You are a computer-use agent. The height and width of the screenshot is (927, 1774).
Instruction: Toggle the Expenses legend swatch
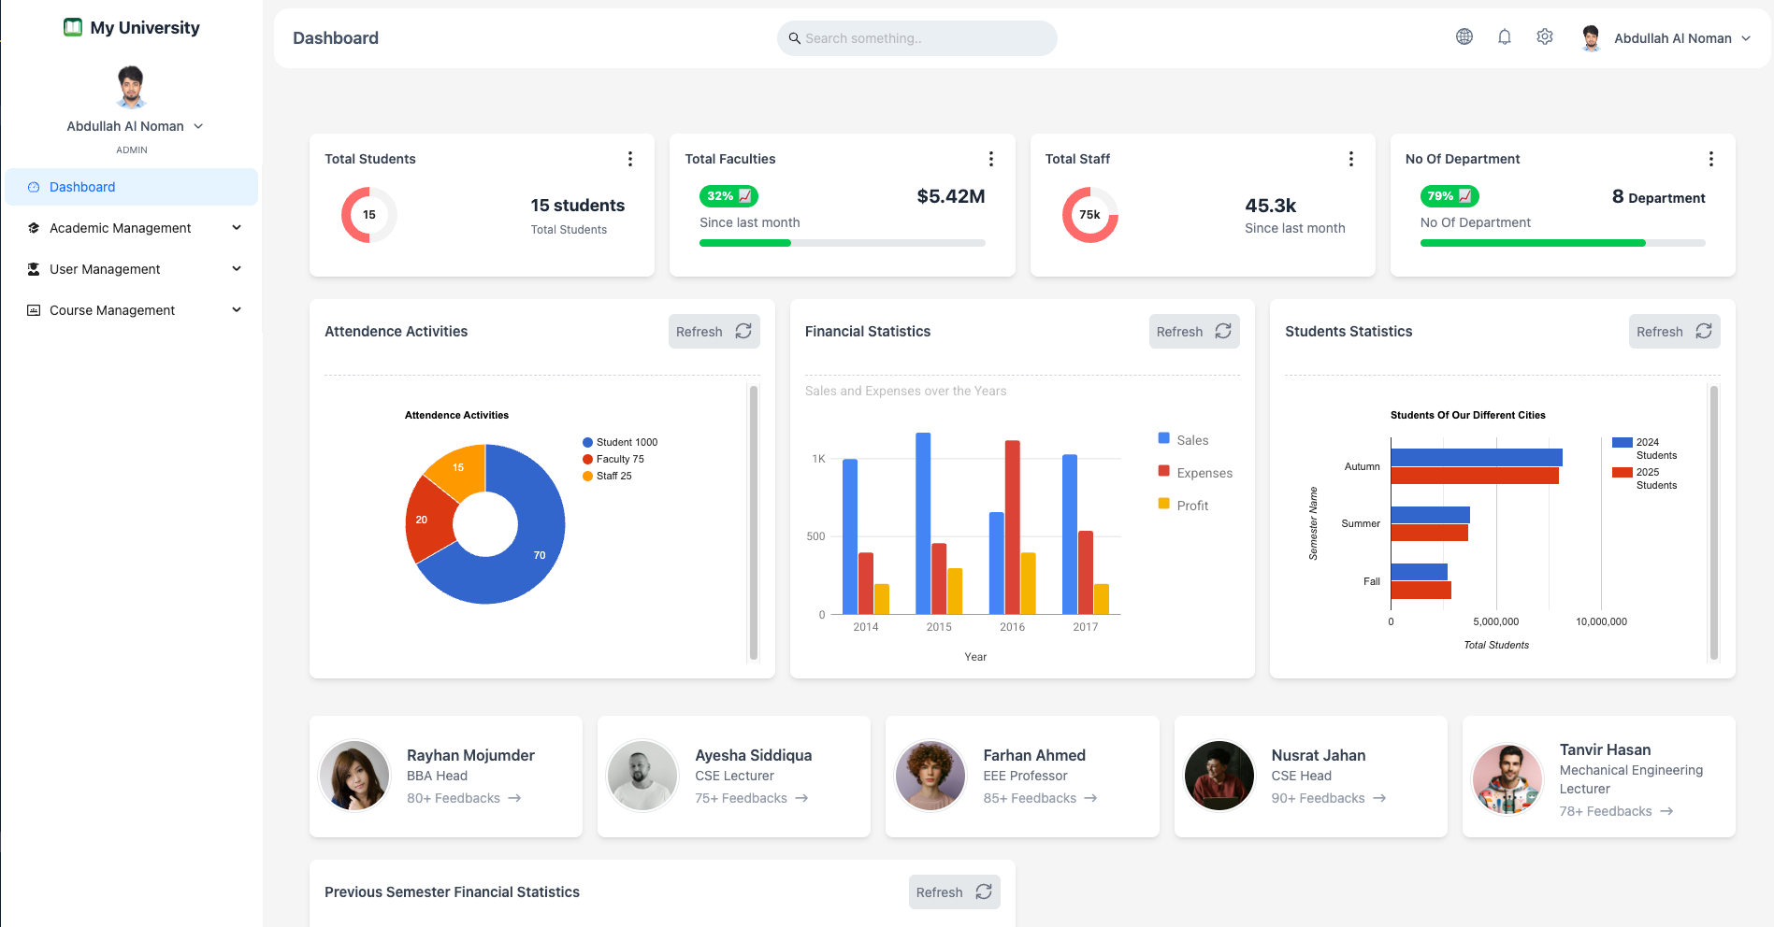pyautogui.click(x=1164, y=471)
